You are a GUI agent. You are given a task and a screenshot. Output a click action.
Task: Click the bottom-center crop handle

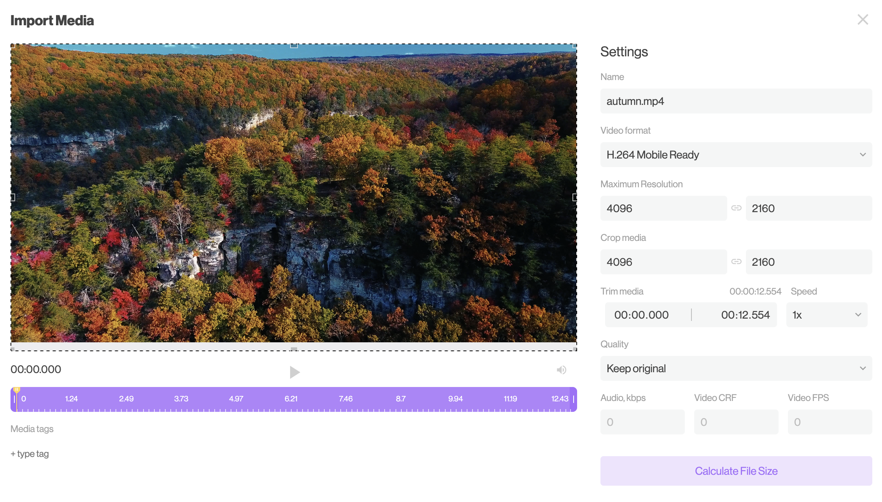pyautogui.click(x=294, y=349)
